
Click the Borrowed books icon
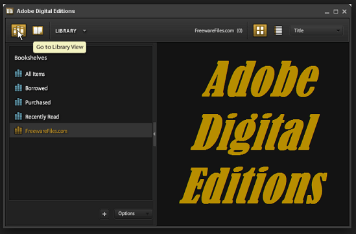(18, 88)
